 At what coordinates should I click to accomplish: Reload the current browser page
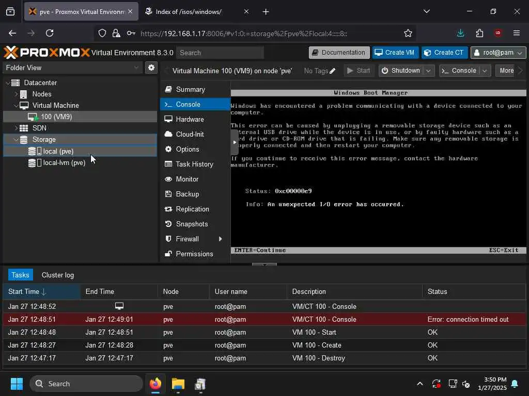tap(50, 33)
